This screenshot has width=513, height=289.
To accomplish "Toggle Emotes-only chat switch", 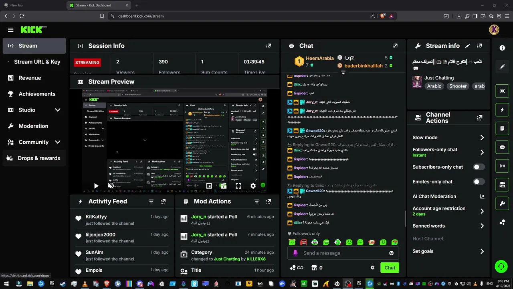I will (479, 182).
